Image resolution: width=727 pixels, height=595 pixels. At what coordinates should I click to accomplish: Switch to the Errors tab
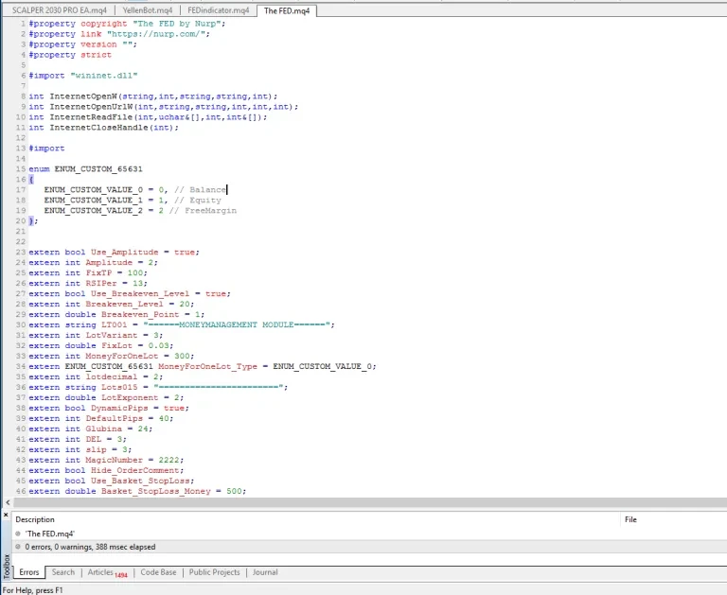pyautogui.click(x=28, y=572)
